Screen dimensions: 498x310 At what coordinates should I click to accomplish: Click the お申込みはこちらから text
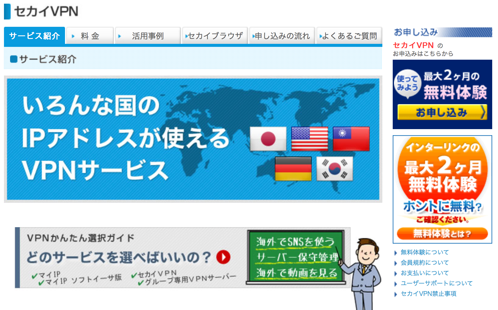[423, 54]
